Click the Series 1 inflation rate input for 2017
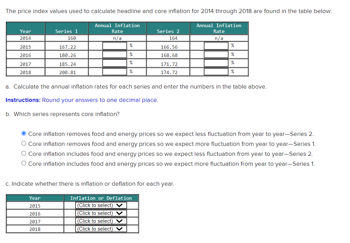350x243 pixels. (115, 63)
